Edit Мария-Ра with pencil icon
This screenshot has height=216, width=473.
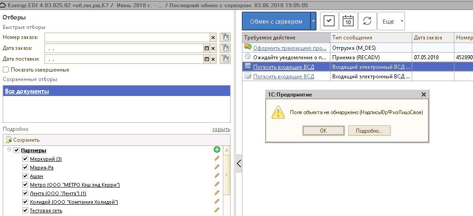click(217, 167)
